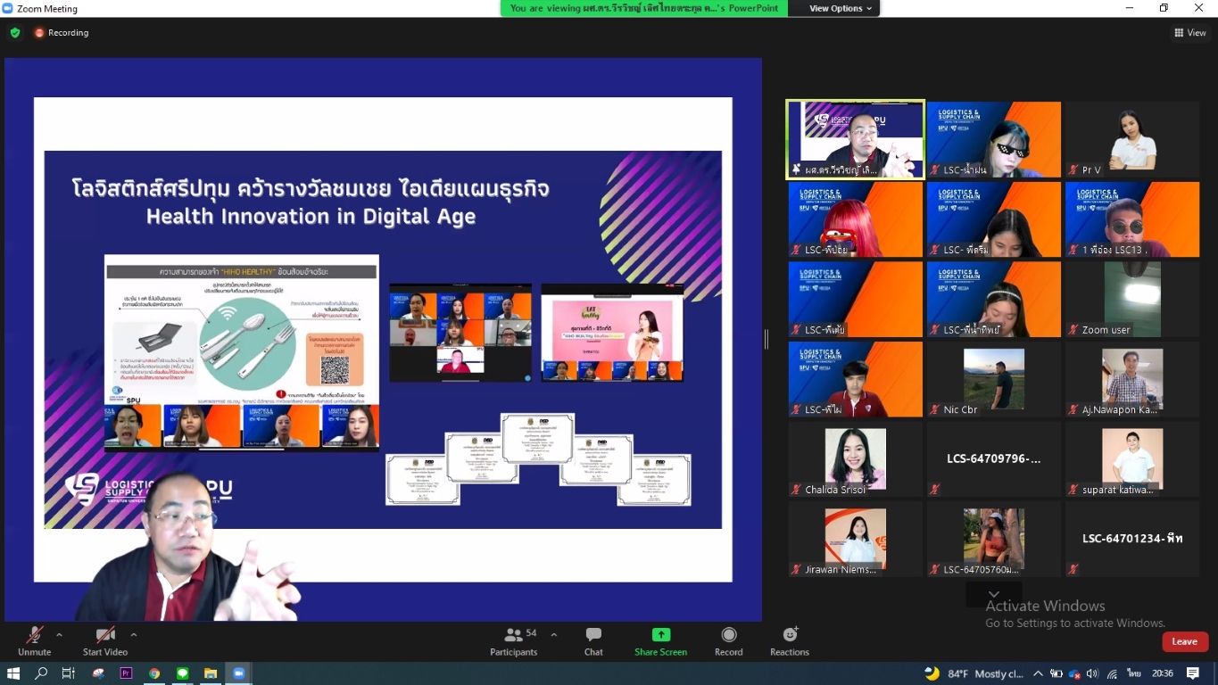Expand audio options arrow beside Unmute
Image resolution: width=1218 pixels, height=685 pixels.
tap(59, 635)
